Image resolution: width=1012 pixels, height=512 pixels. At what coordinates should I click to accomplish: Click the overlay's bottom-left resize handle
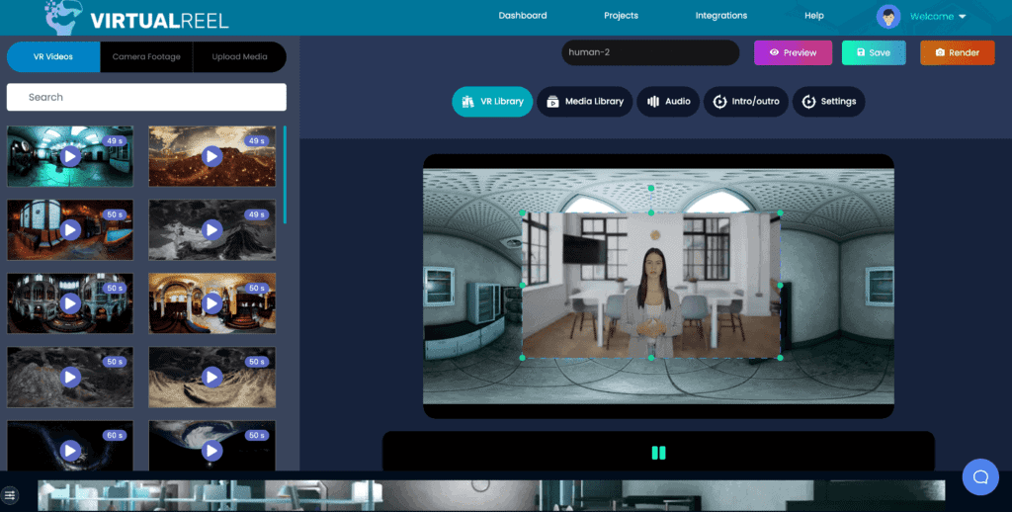pyautogui.click(x=522, y=358)
